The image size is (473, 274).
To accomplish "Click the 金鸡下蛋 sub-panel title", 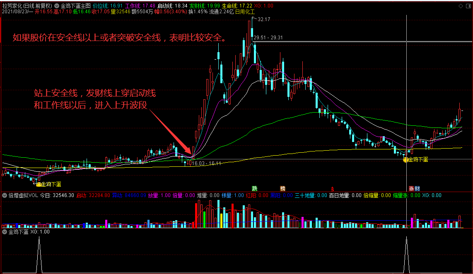I will tap(18, 232).
